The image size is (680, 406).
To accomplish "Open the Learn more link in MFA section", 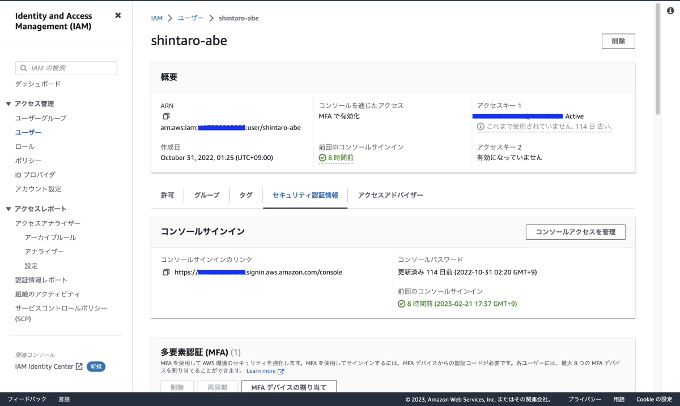I will [261, 371].
